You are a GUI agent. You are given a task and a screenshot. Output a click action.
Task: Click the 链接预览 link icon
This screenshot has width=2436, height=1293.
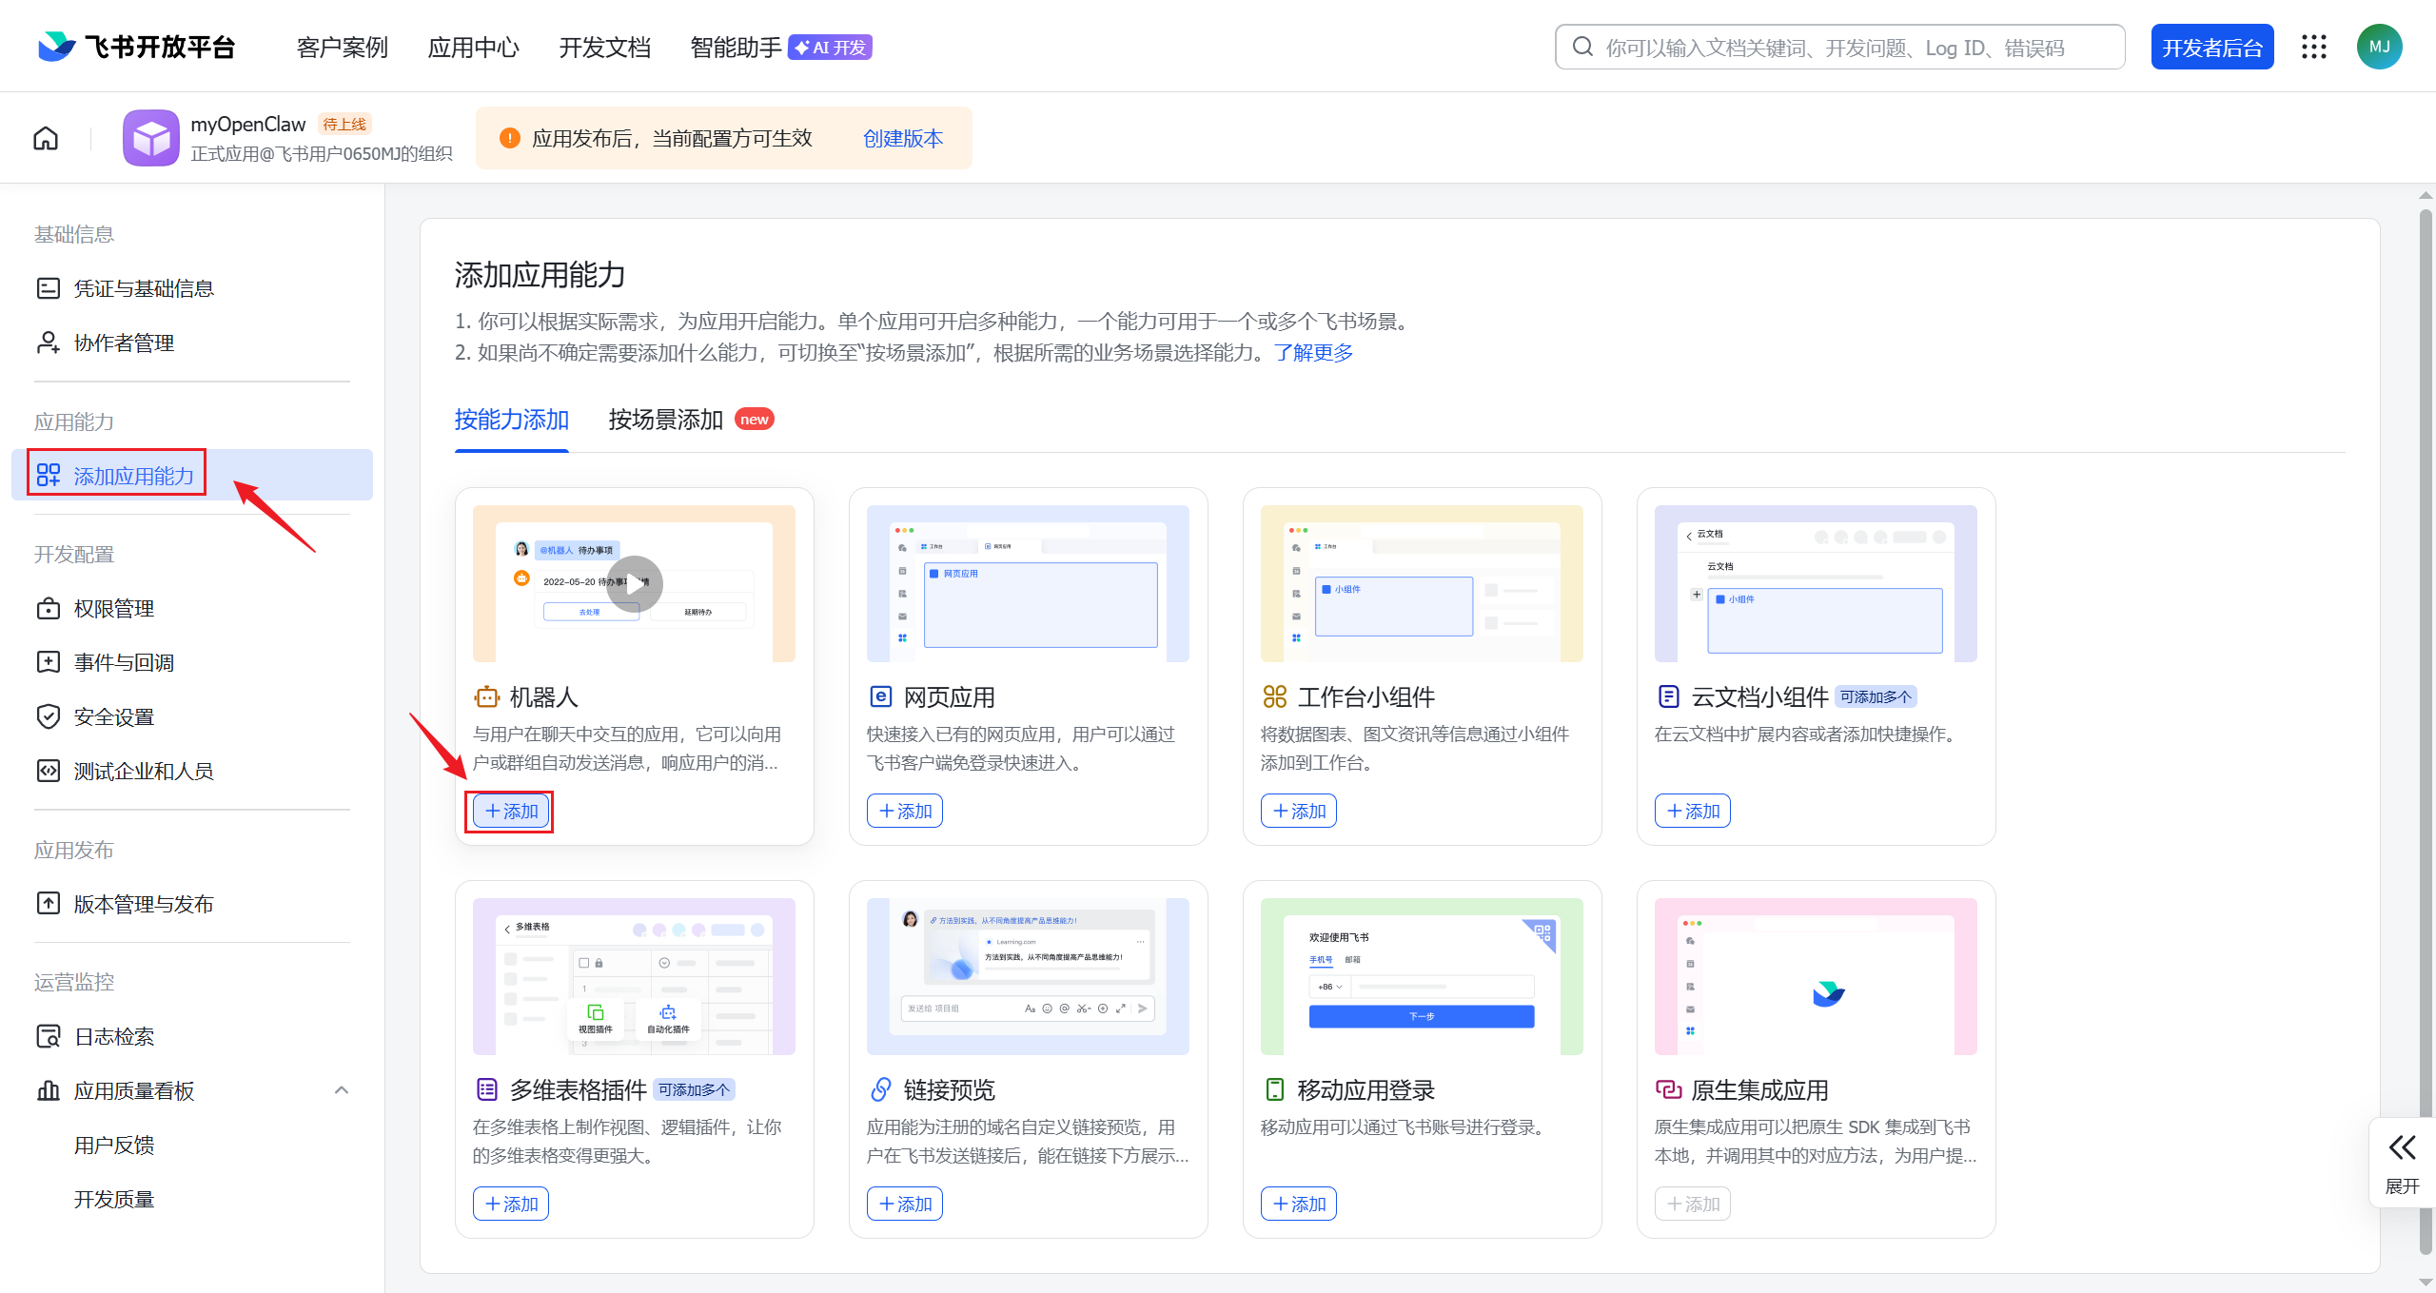(881, 1089)
